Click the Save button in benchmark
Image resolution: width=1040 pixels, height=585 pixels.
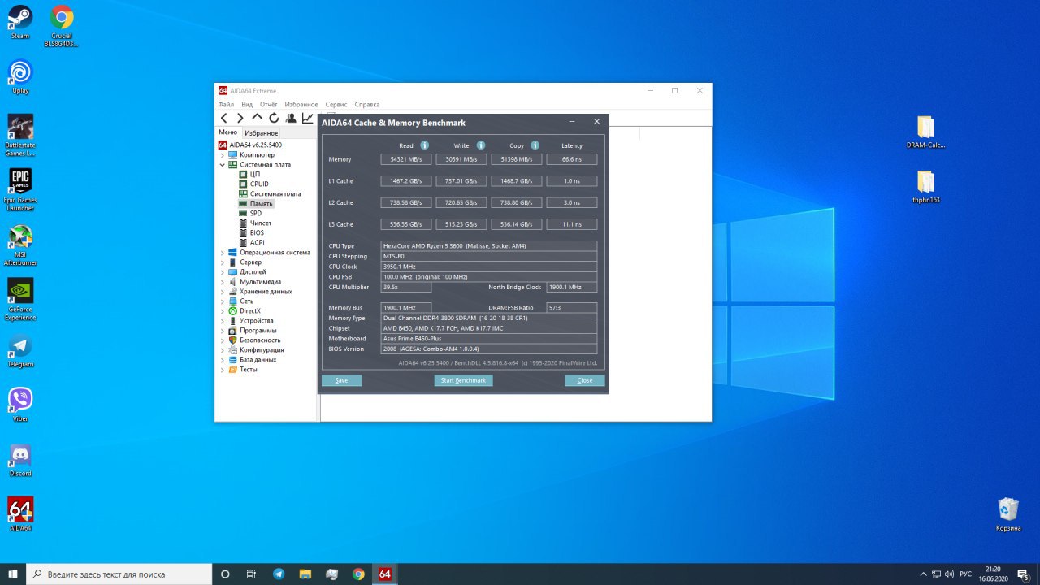pos(341,380)
